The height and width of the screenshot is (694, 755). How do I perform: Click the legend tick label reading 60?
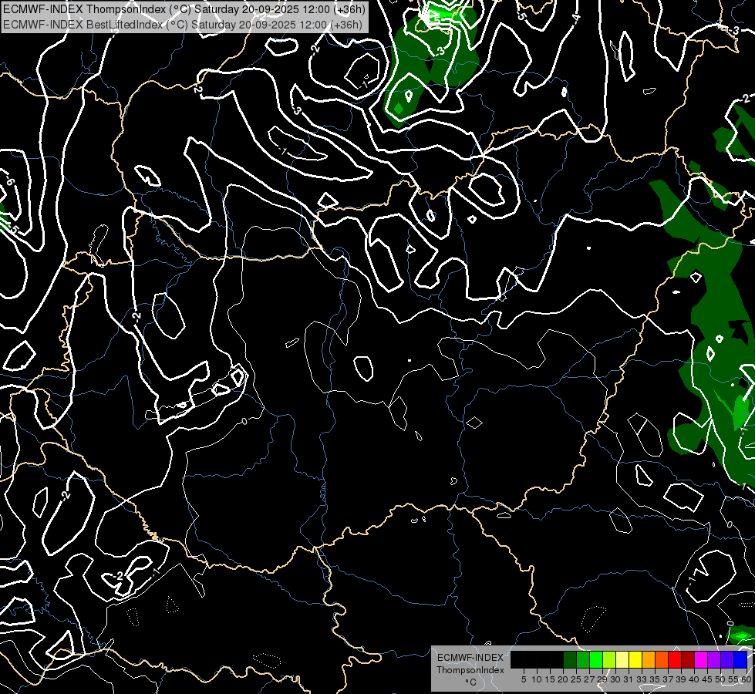coord(746,679)
